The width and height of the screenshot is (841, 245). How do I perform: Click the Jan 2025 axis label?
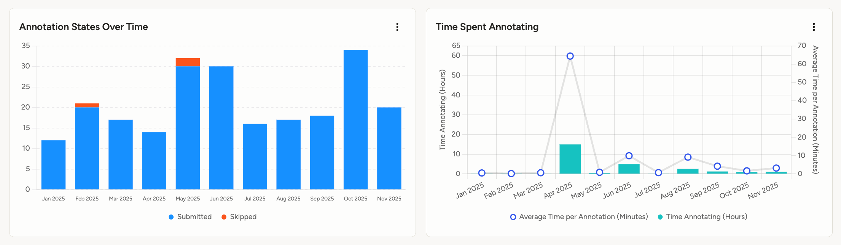click(x=53, y=198)
